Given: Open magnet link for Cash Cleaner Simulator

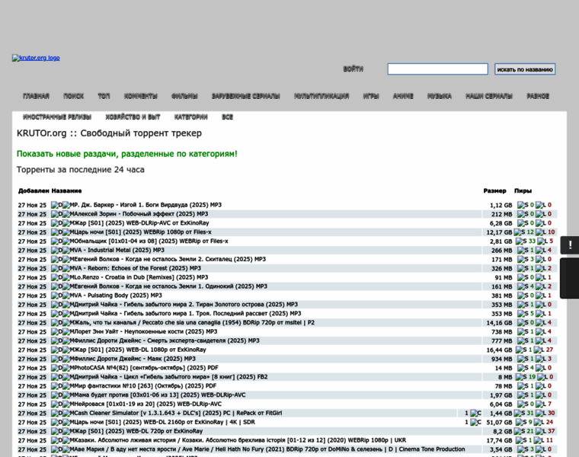Looking at the screenshot, I should click(x=66, y=414).
